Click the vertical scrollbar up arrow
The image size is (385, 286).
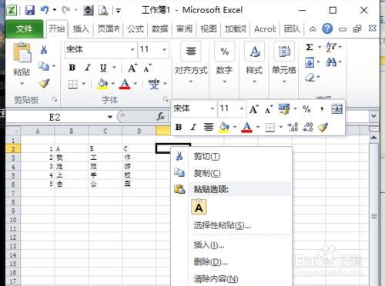374,138
